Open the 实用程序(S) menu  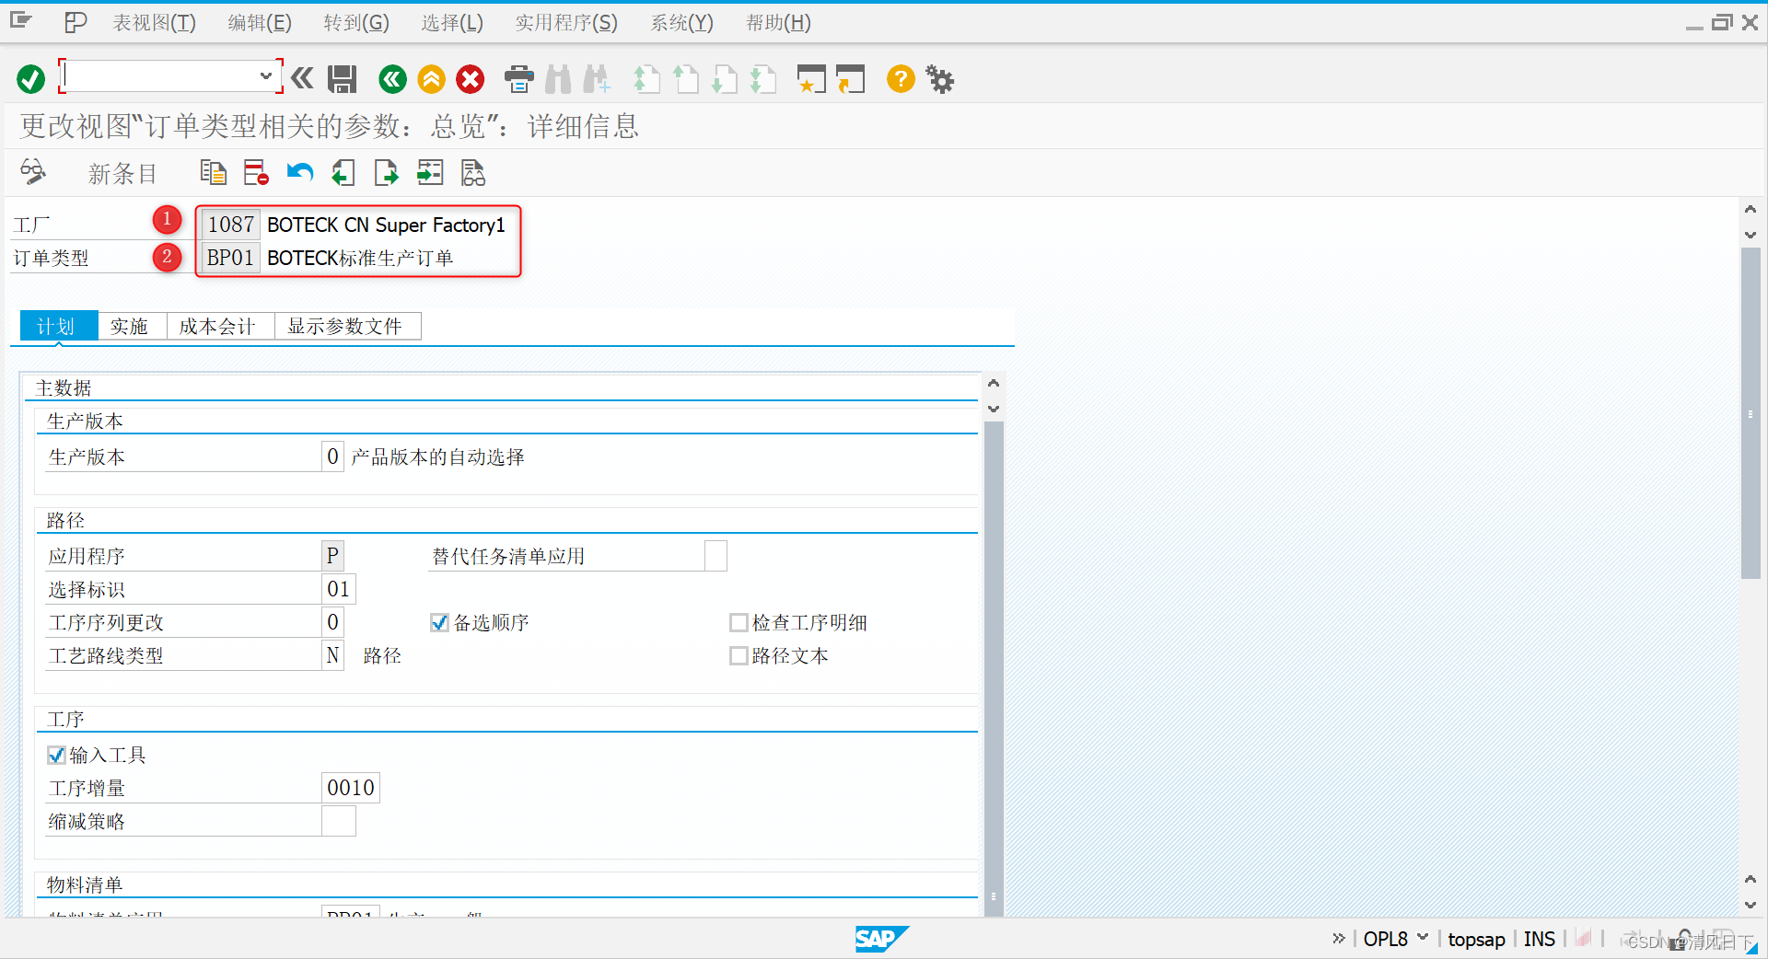click(566, 23)
